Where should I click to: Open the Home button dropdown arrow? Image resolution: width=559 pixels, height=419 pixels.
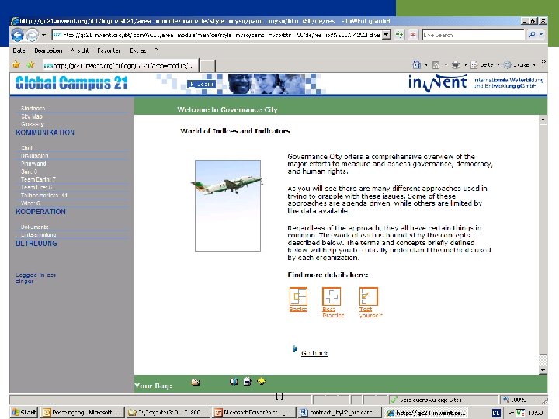pos(426,65)
